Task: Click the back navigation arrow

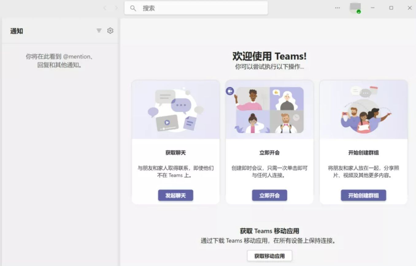Action: tap(105, 8)
